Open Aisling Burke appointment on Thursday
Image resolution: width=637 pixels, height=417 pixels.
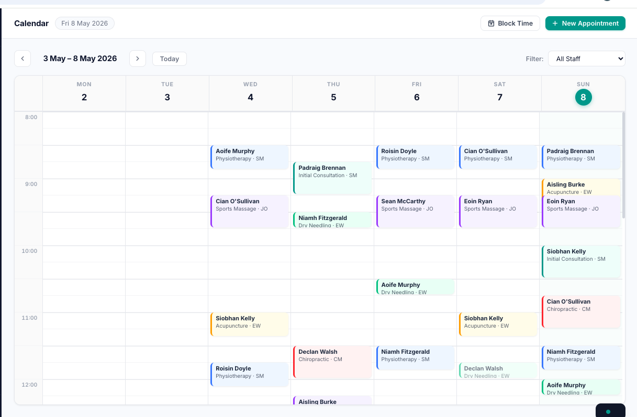(x=332, y=400)
